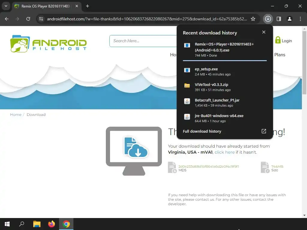Click the Betacraft_Launcher_P1.jar Java icon

coord(187,101)
